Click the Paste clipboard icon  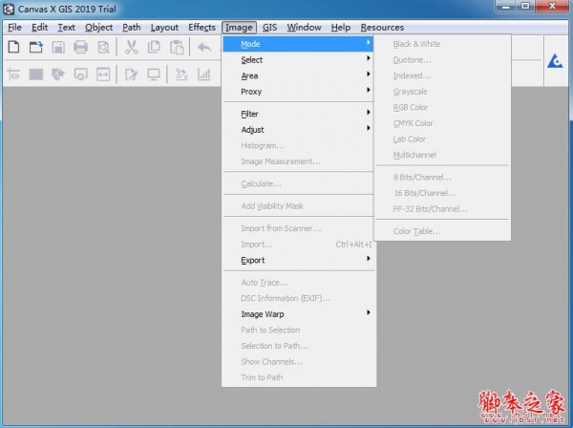point(177,47)
